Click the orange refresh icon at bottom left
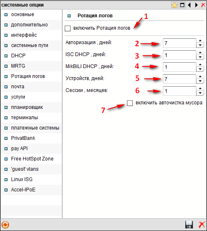The height and width of the screenshot is (231, 207). [5, 225]
